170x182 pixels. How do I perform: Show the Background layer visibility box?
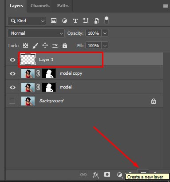12,101
